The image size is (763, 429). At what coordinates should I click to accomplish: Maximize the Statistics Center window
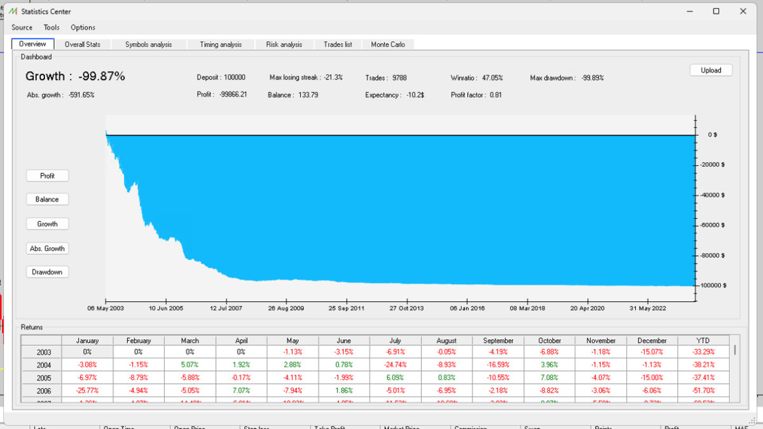pos(716,11)
